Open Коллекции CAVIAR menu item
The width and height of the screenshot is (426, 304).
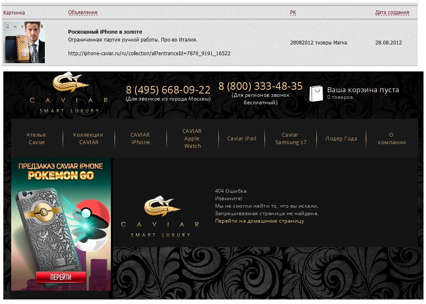pyautogui.click(x=88, y=138)
